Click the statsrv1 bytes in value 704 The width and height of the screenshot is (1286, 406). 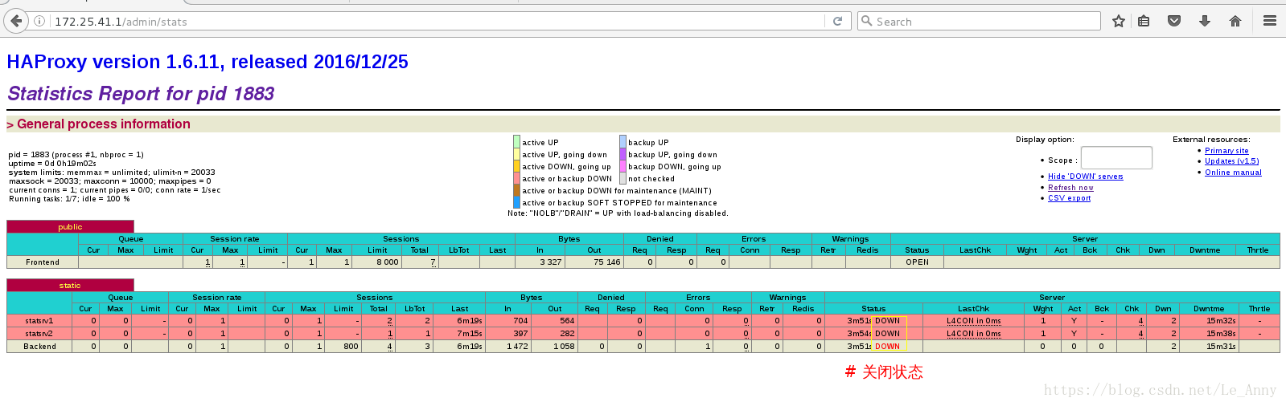[x=520, y=321]
